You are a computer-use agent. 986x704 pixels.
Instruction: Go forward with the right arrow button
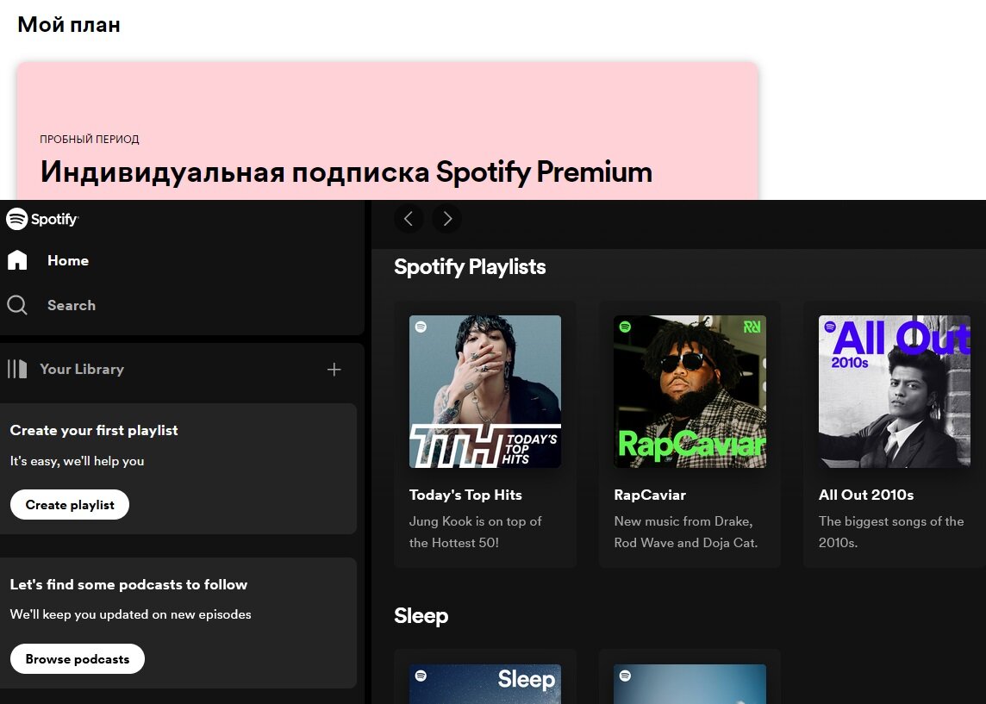coord(447,219)
